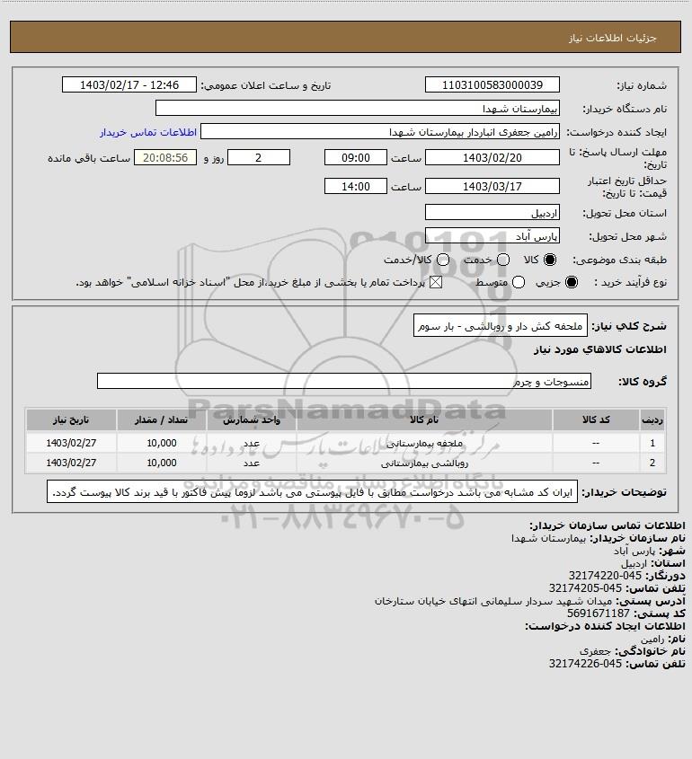
Task: Click the delivery province field 'اردبیل'
Action: (492, 213)
